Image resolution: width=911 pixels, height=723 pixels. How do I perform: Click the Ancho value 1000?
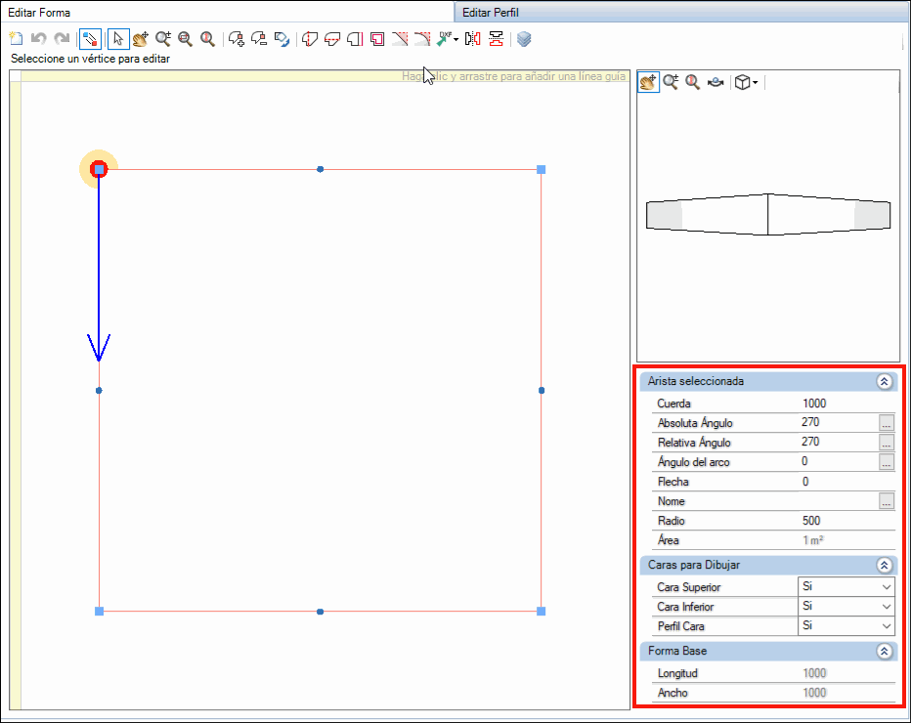pyautogui.click(x=814, y=693)
